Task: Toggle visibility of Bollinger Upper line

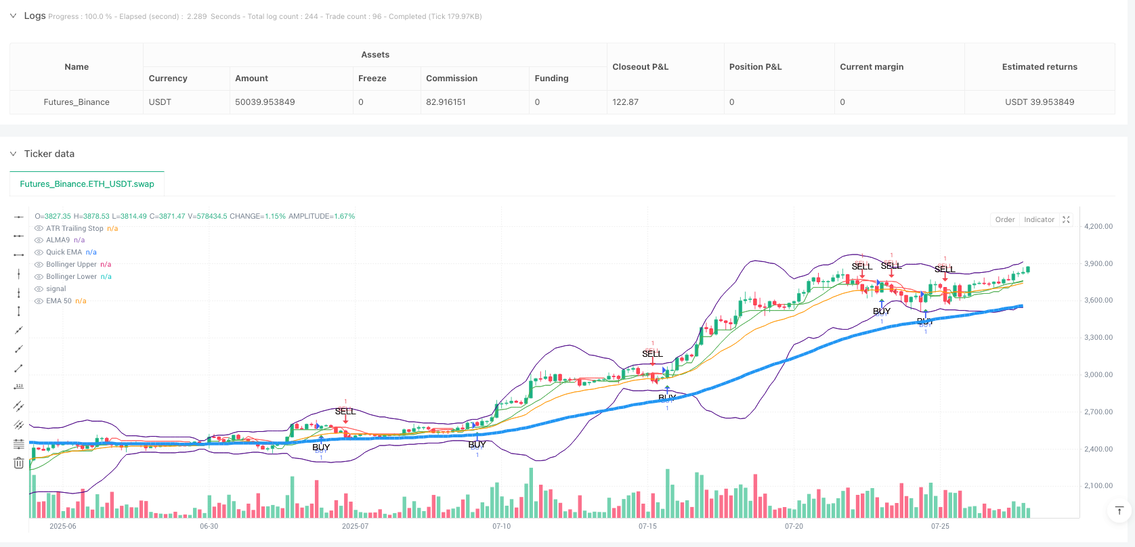Action: [x=39, y=265]
